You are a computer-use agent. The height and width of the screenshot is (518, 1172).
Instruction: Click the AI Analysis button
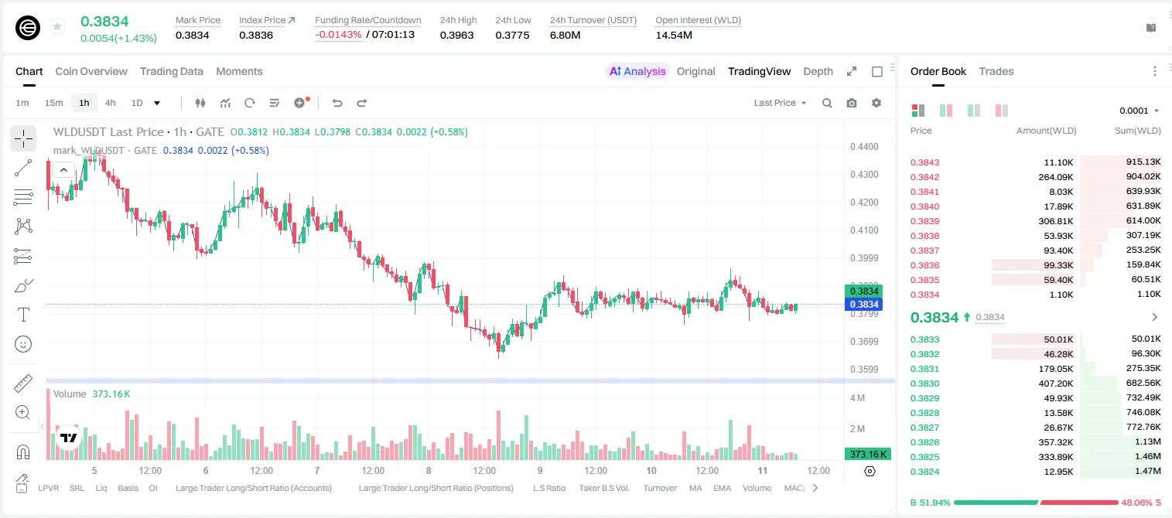coord(637,71)
